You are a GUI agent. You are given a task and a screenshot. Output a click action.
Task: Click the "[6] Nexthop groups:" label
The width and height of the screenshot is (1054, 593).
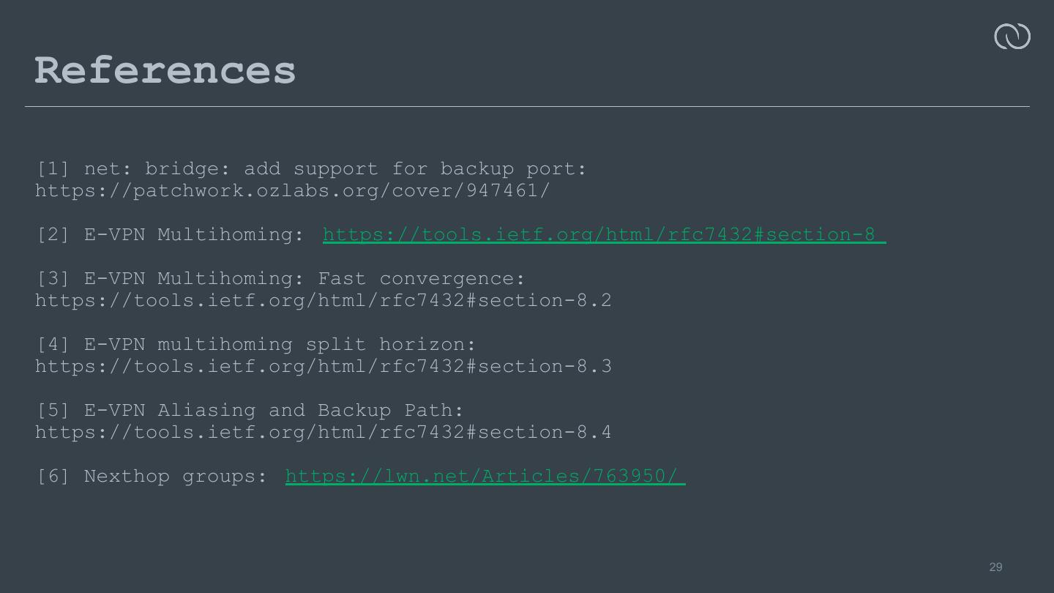pyautogui.click(x=152, y=476)
